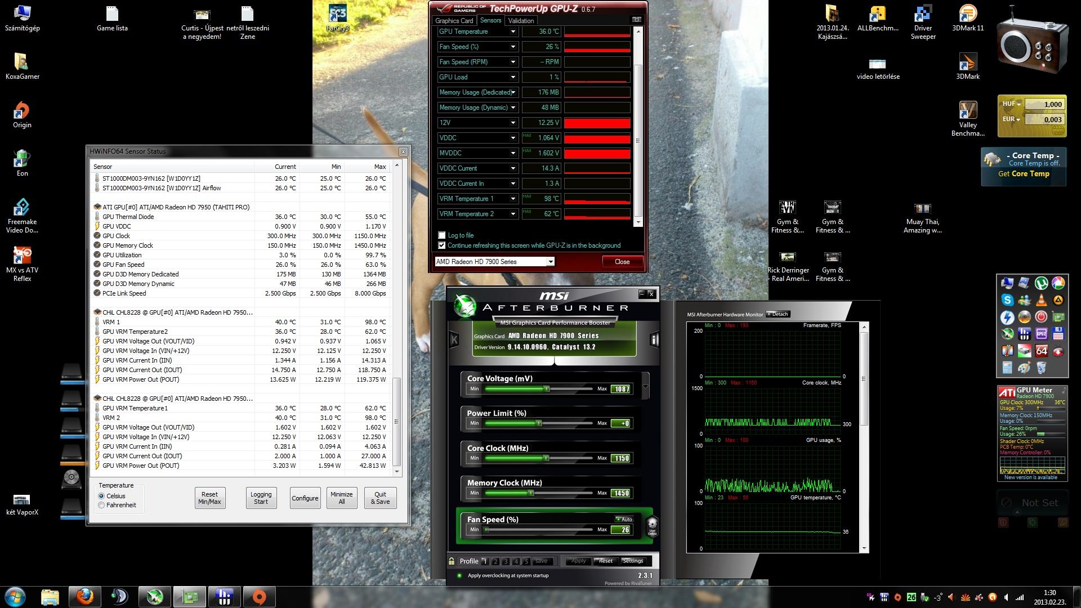Viewport: 1081px width, 608px height.
Task: Click Power Limit slider handle
Action: click(x=538, y=423)
